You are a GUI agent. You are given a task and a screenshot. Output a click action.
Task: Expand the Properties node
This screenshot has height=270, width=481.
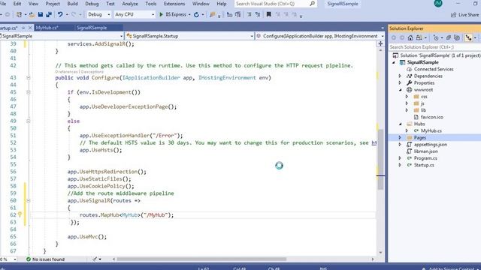pyautogui.click(x=400, y=82)
